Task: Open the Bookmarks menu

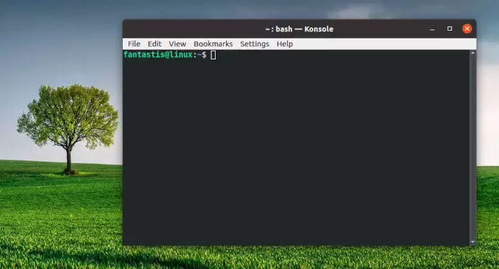Action: (213, 44)
